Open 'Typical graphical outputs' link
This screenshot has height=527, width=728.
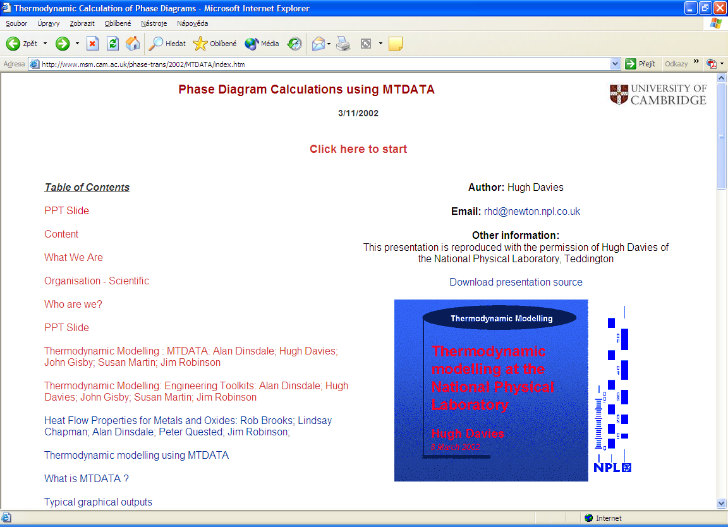[x=98, y=502]
